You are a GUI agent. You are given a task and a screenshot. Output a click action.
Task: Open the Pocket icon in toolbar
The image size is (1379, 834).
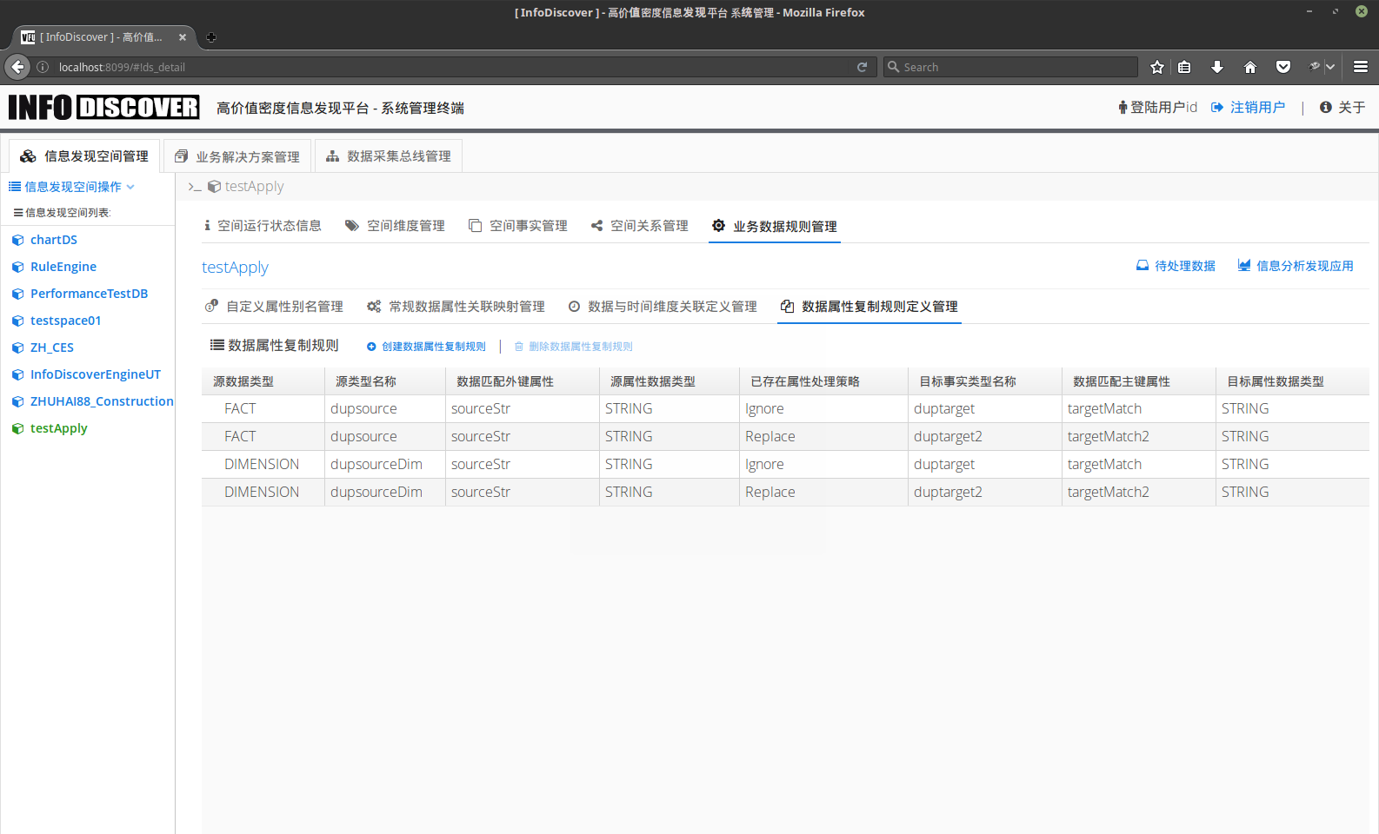coord(1283,67)
